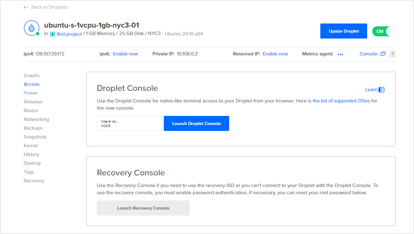Click the Learn document icon
The width and height of the screenshot is (414, 234).
click(x=382, y=90)
